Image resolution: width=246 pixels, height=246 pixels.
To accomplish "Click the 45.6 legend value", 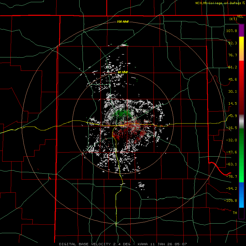I will [233, 79].
